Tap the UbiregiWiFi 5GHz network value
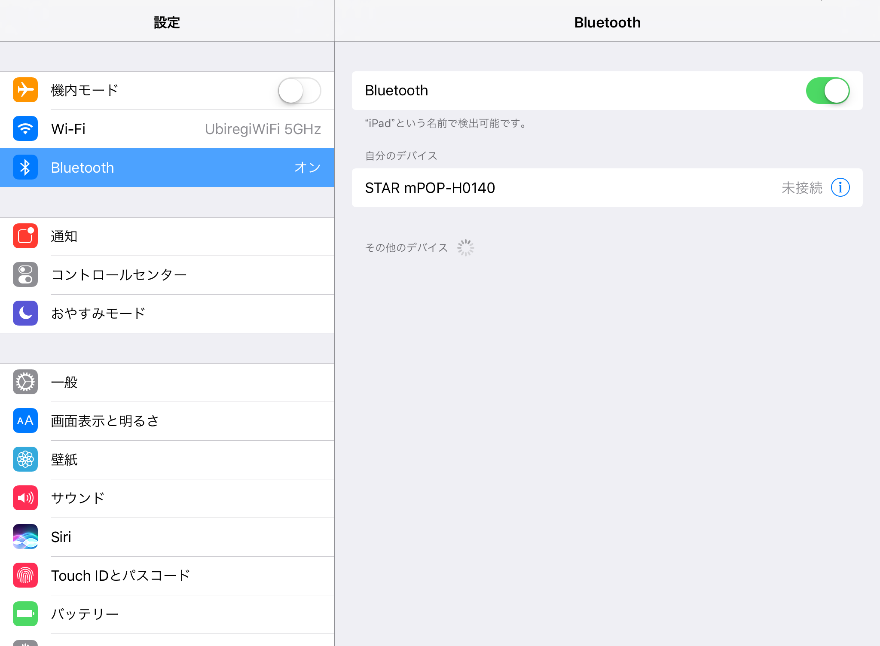Image resolution: width=880 pixels, height=646 pixels. [263, 129]
